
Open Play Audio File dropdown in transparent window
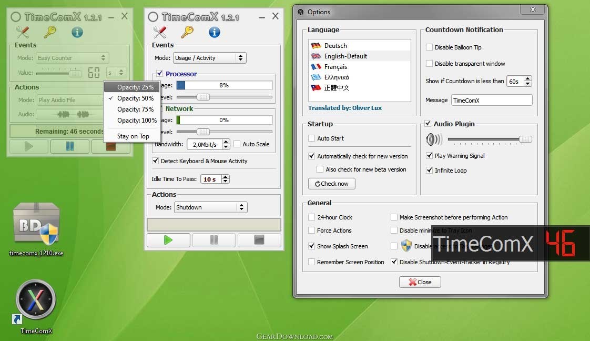pyautogui.click(x=70, y=100)
